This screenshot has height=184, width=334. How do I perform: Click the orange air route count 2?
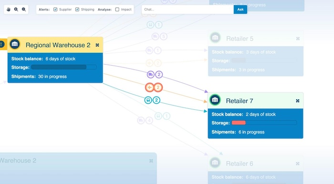click(x=158, y=87)
